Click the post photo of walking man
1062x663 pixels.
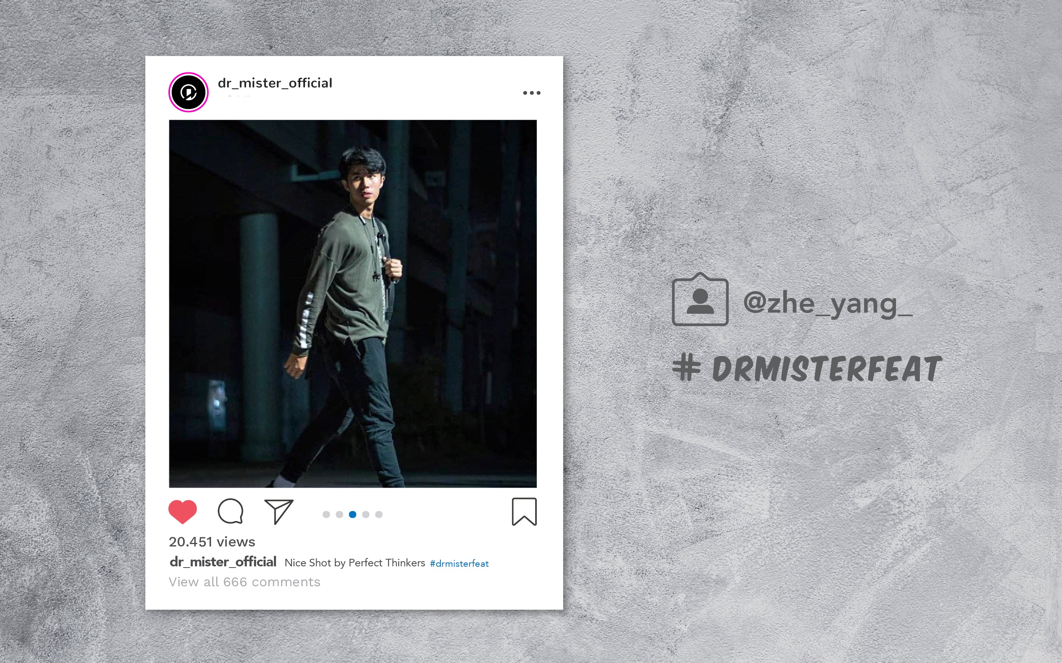pos(353,304)
